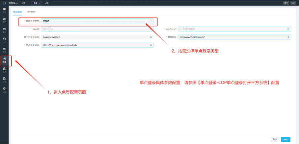Expand the 单点登录类型 dropdown arrow
The width and height of the screenshot is (299, 144).
[x=151, y=21]
